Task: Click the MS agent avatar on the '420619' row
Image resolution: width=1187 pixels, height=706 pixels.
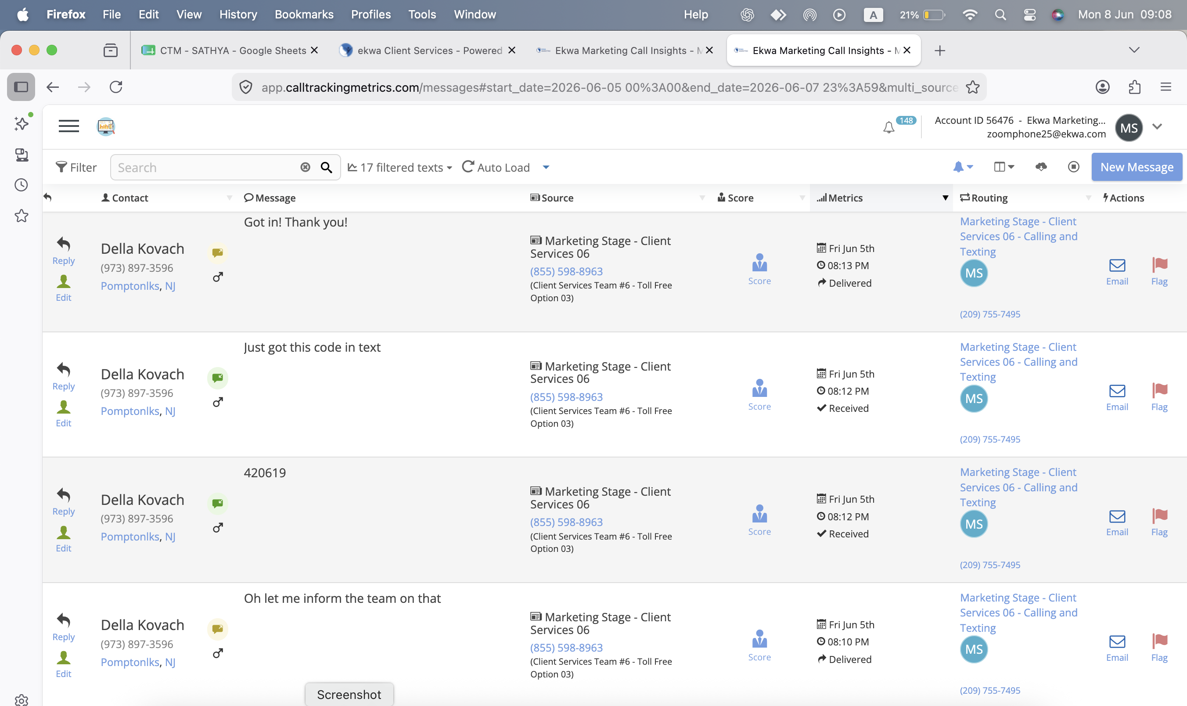Action: (974, 524)
